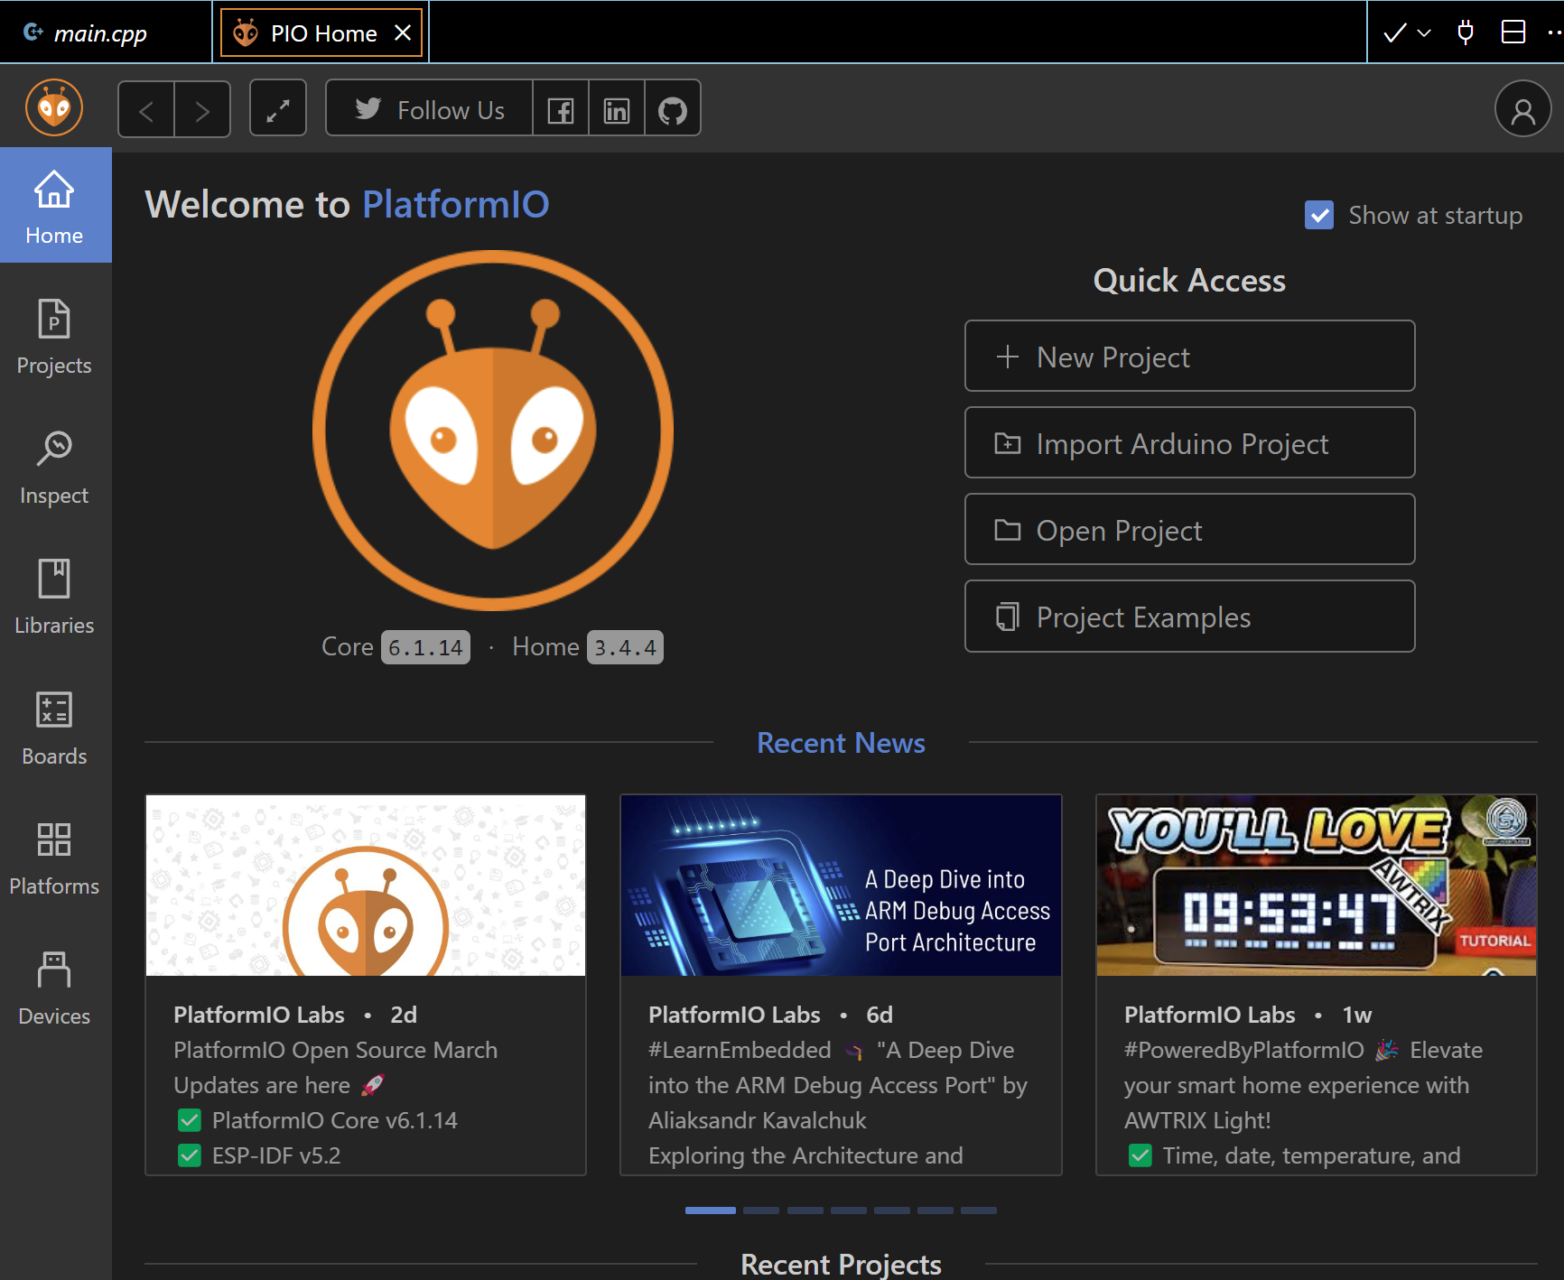Viewport: 1564px width, 1280px height.
Task: Click 'PlatformIO Core v6.1.14' list item
Action: click(x=335, y=1120)
